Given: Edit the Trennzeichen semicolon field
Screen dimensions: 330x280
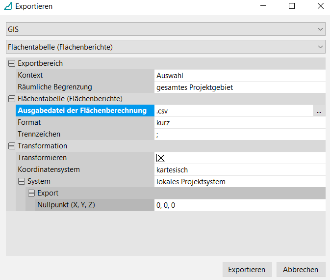Looking at the screenshot, I should [239, 135].
